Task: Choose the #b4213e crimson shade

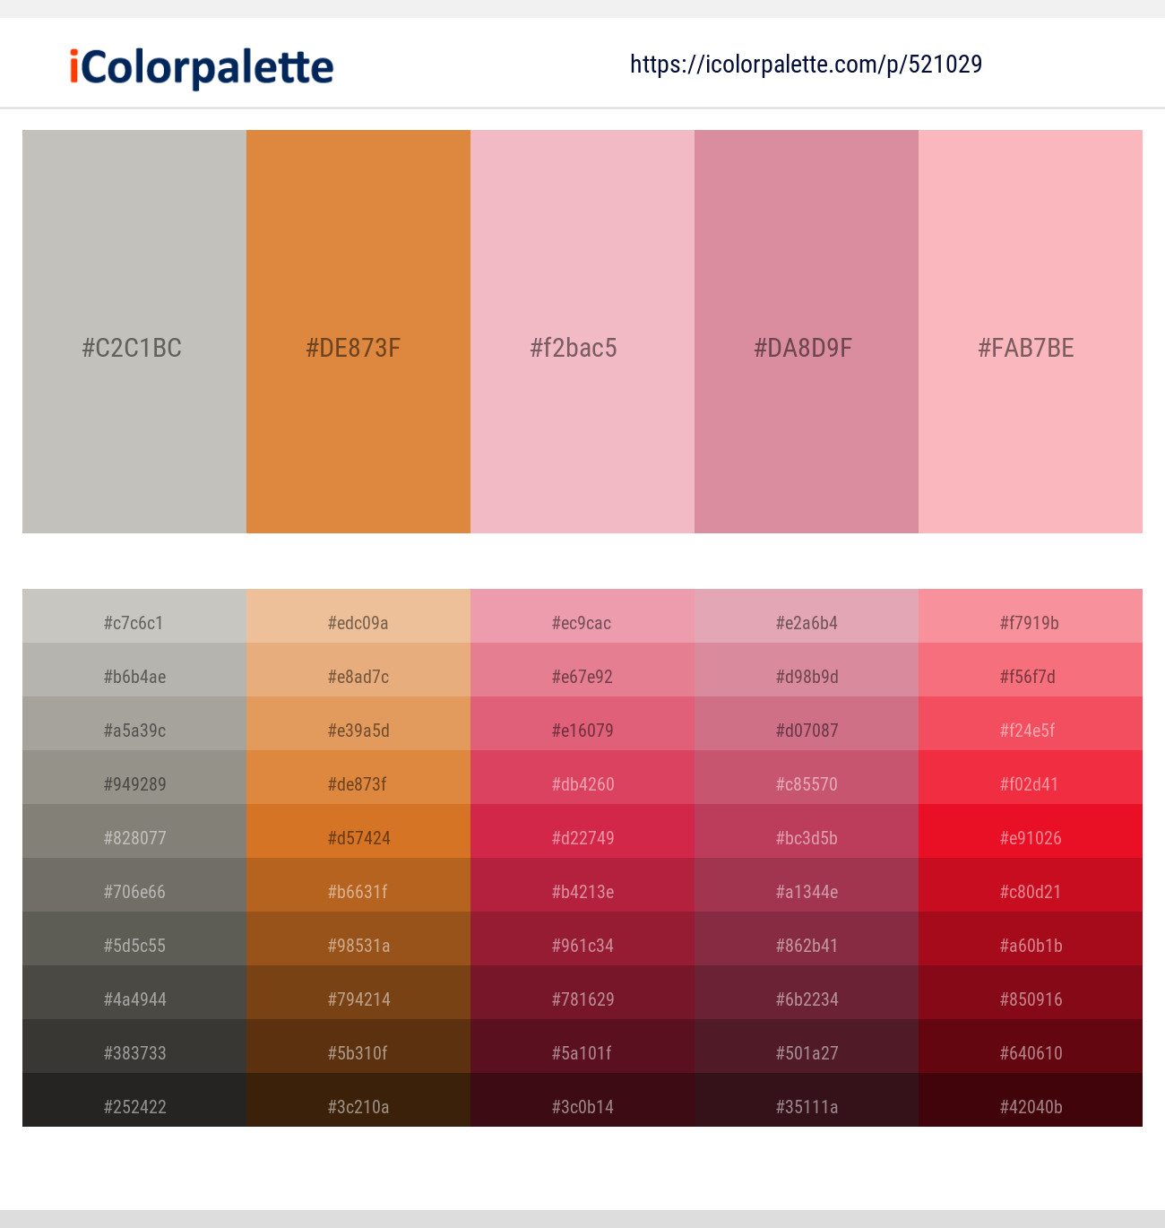Action: pos(582,885)
